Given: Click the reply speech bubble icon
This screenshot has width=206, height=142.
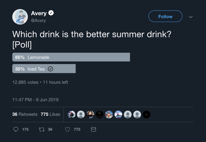Looking at the screenshot, I should [x=16, y=129].
